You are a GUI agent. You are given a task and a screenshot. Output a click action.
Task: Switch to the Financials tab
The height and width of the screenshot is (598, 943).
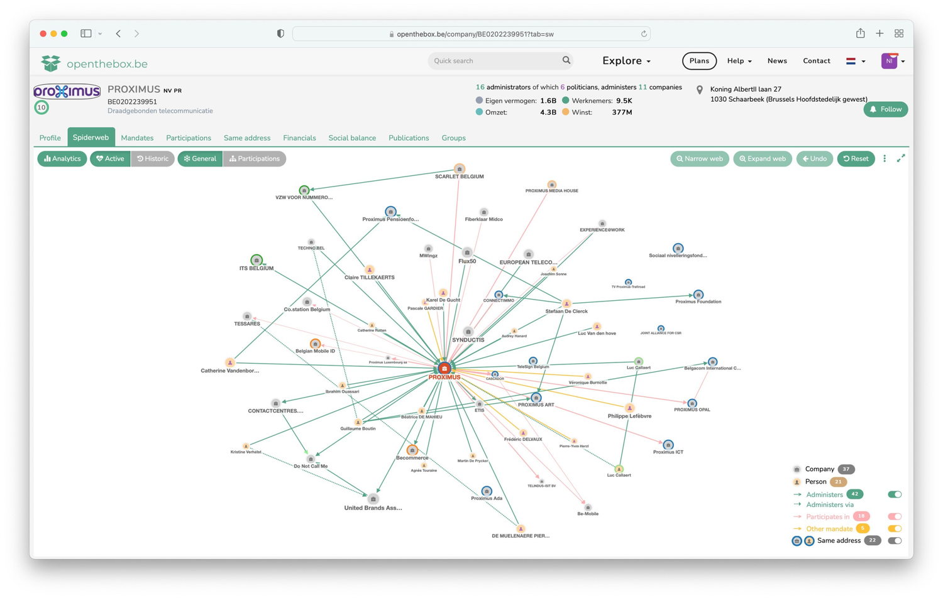(x=299, y=138)
